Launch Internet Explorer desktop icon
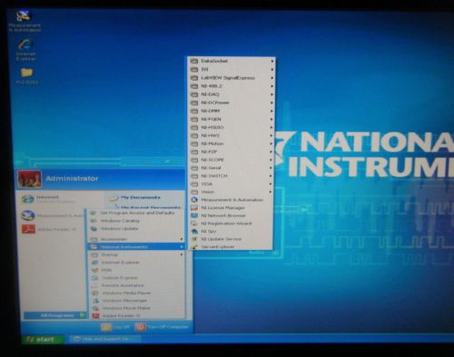454x357 pixels. click(x=25, y=50)
